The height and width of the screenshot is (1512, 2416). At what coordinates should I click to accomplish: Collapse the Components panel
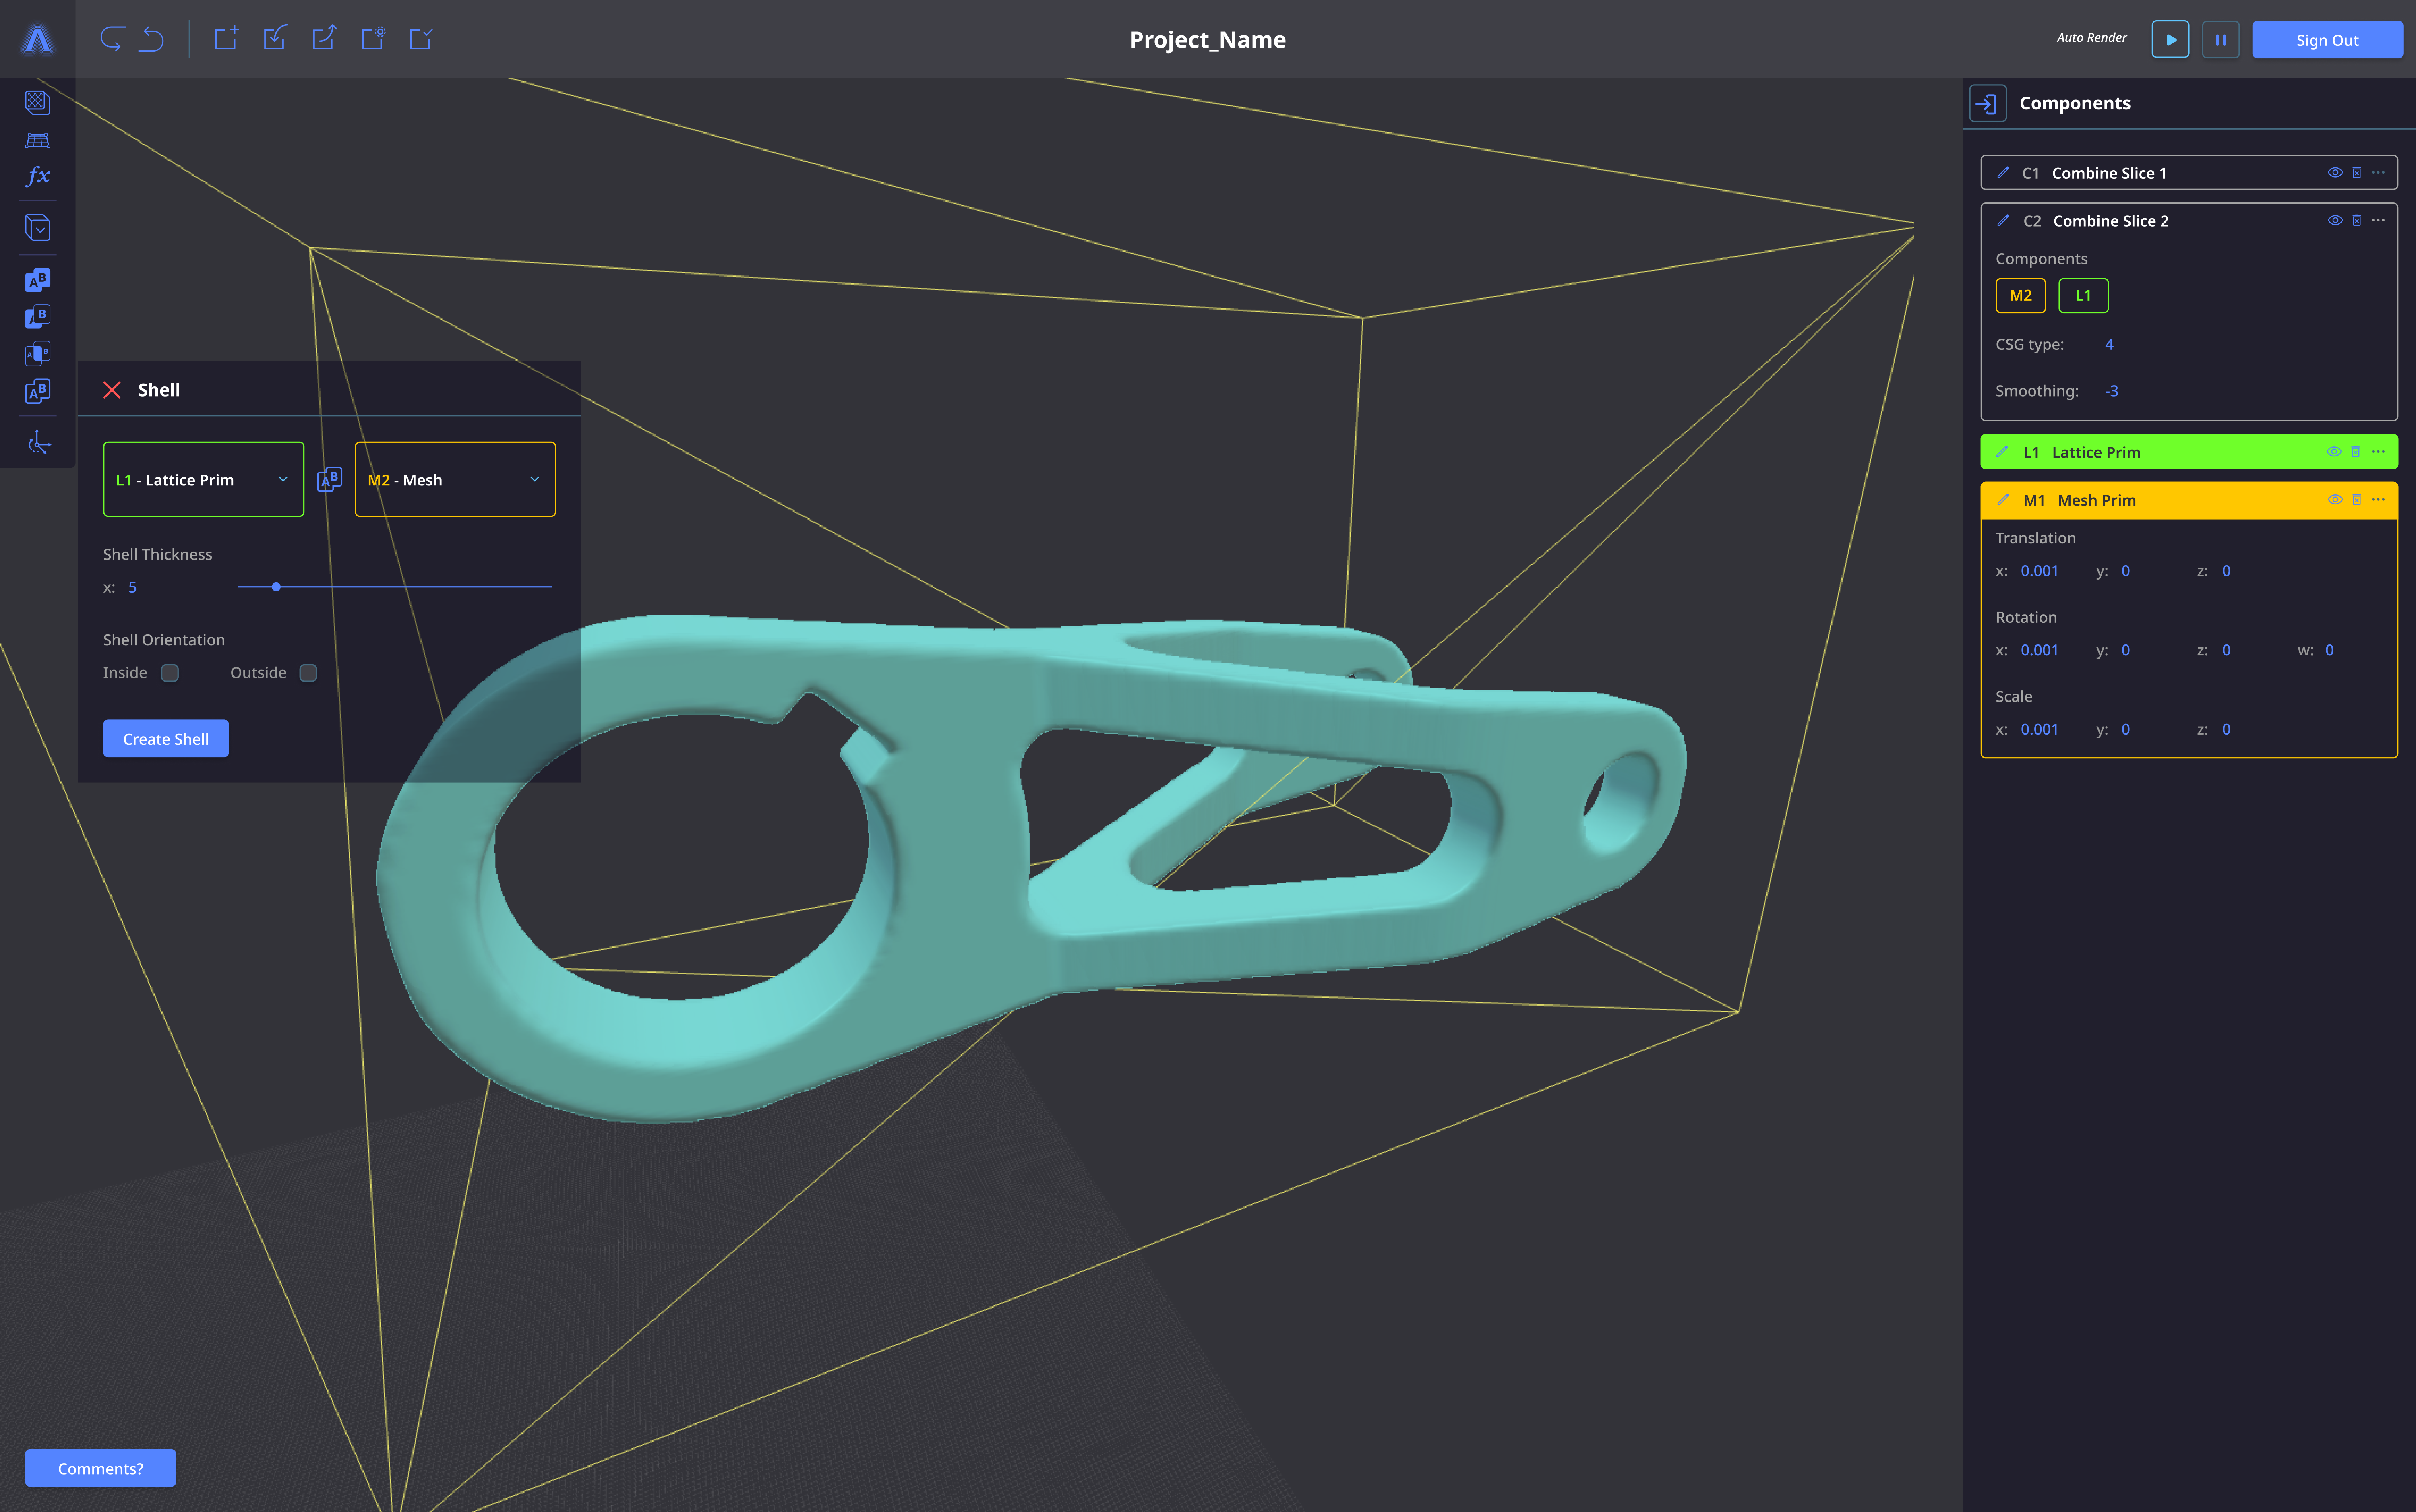tap(1987, 103)
